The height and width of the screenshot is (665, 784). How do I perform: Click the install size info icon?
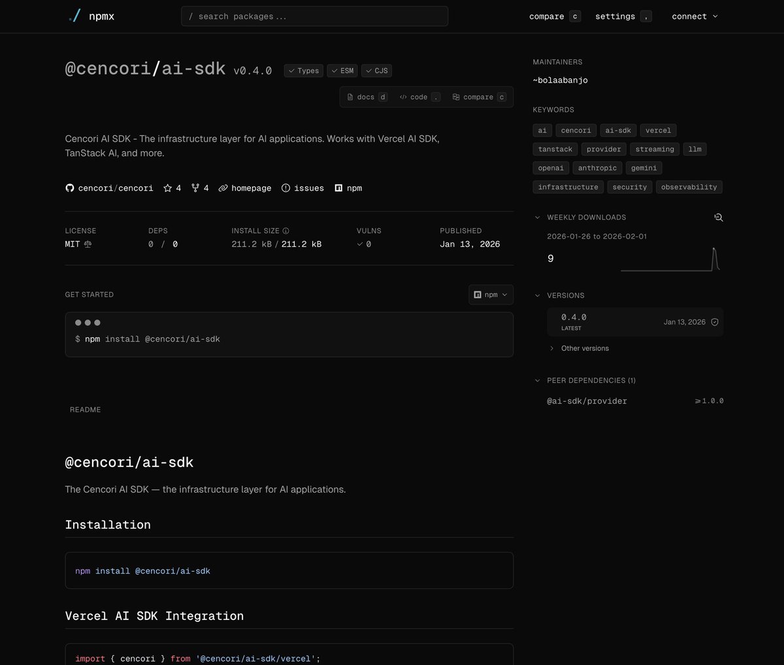point(286,231)
